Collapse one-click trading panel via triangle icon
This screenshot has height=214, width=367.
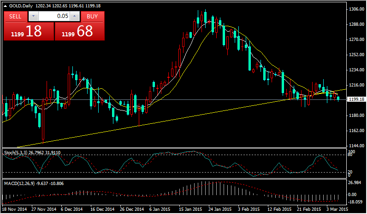coord(6,6)
